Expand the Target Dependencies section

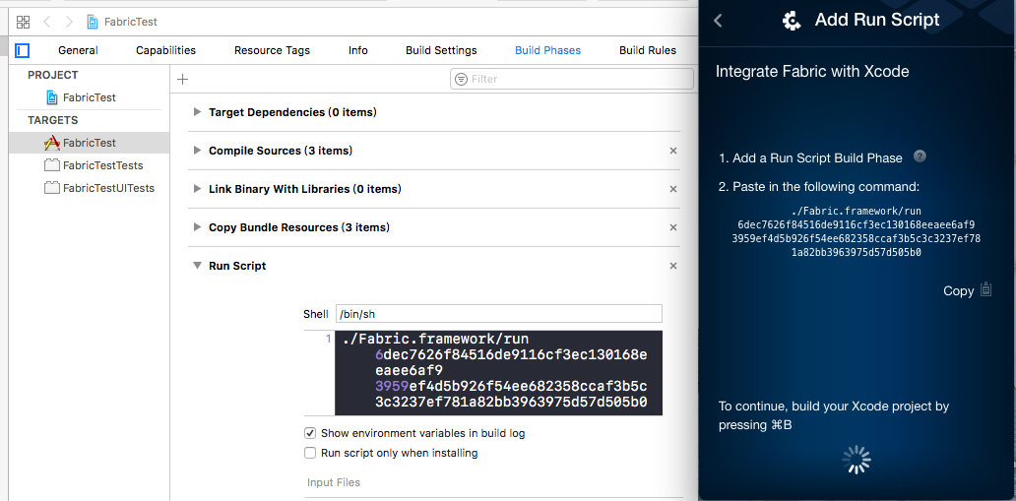pos(198,112)
